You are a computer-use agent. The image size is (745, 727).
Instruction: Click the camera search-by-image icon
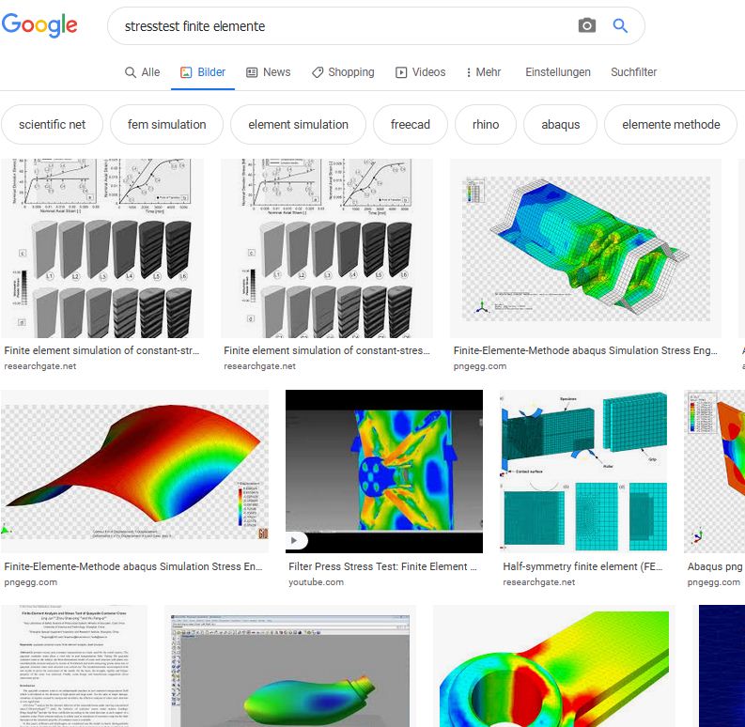pos(587,26)
